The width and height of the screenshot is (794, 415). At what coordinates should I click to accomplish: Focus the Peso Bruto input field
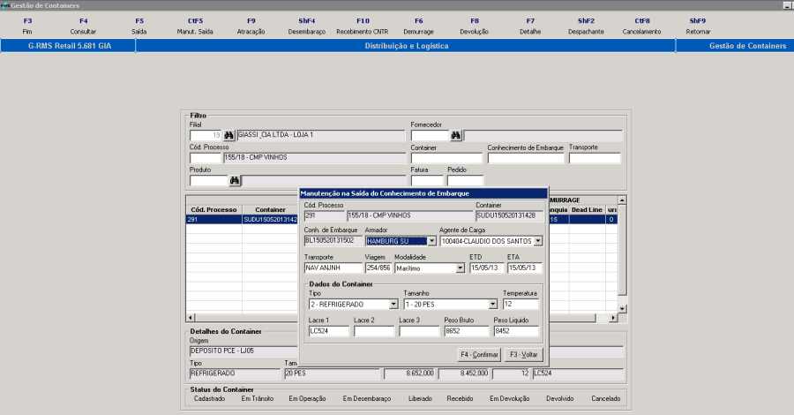pos(467,332)
